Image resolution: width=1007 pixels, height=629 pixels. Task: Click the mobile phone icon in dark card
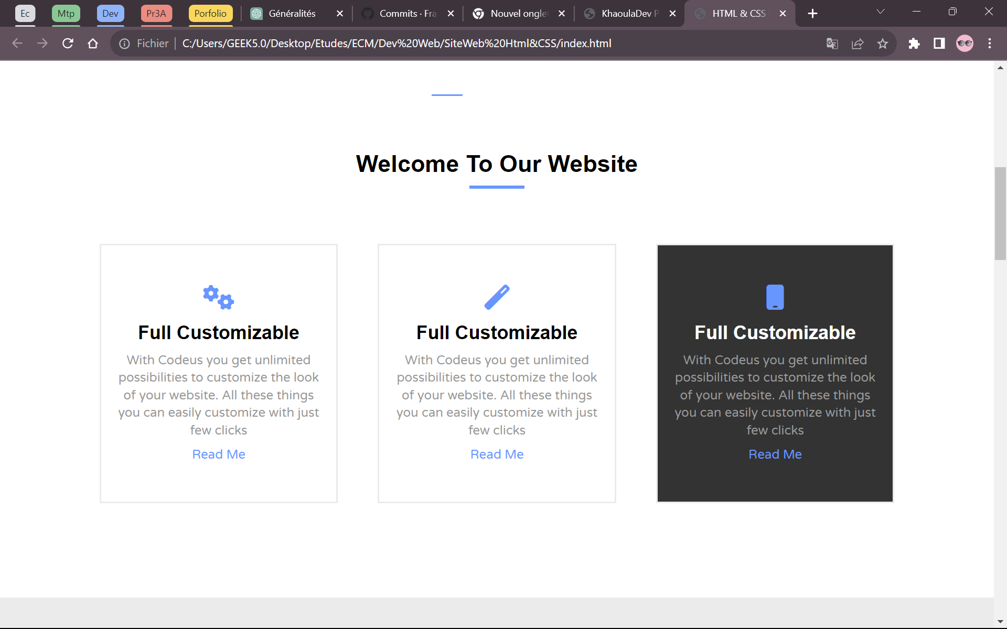[x=775, y=297]
